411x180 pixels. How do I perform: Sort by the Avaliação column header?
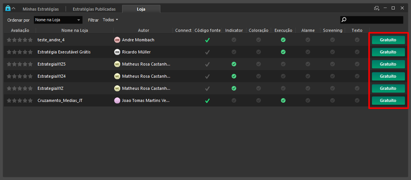click(20, 30)
